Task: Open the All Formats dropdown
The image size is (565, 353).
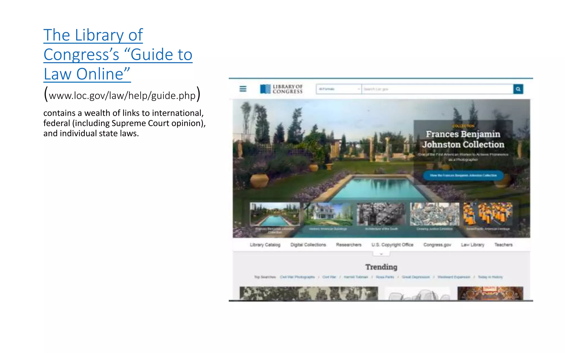Action: 339,89
